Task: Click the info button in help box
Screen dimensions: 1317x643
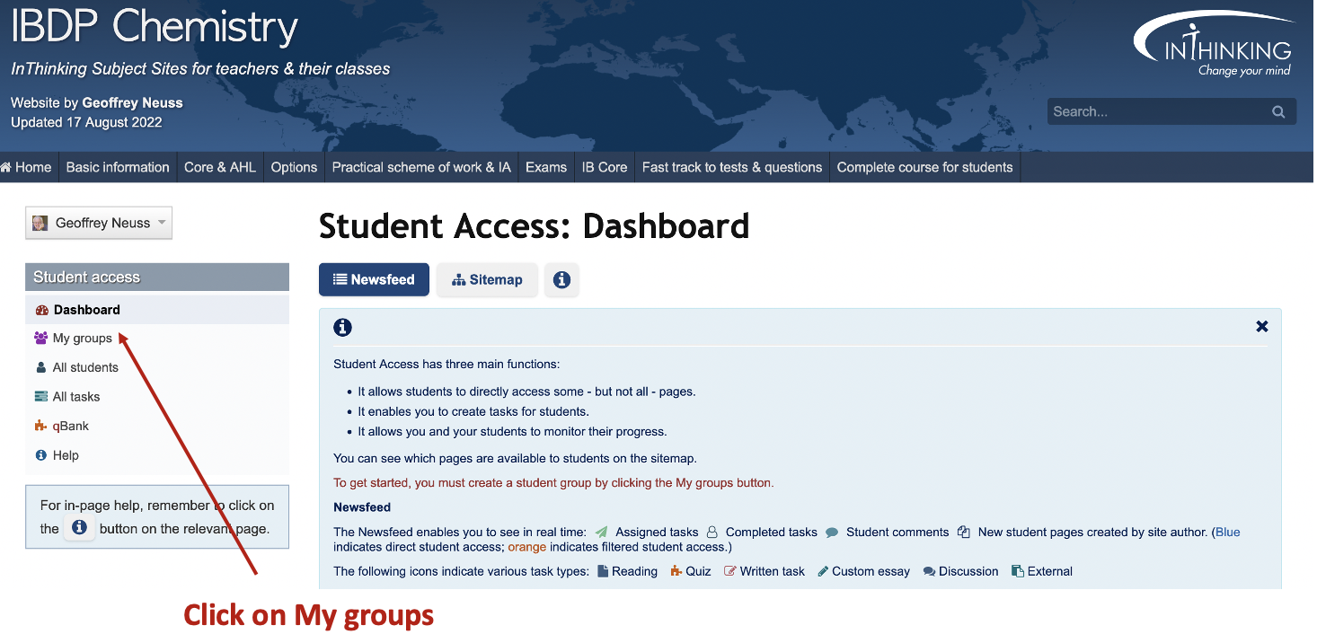Action: coord(79,528)
